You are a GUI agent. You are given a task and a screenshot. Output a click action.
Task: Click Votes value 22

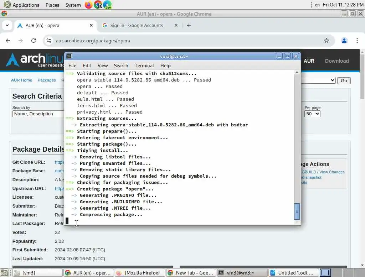coord(57,232)
